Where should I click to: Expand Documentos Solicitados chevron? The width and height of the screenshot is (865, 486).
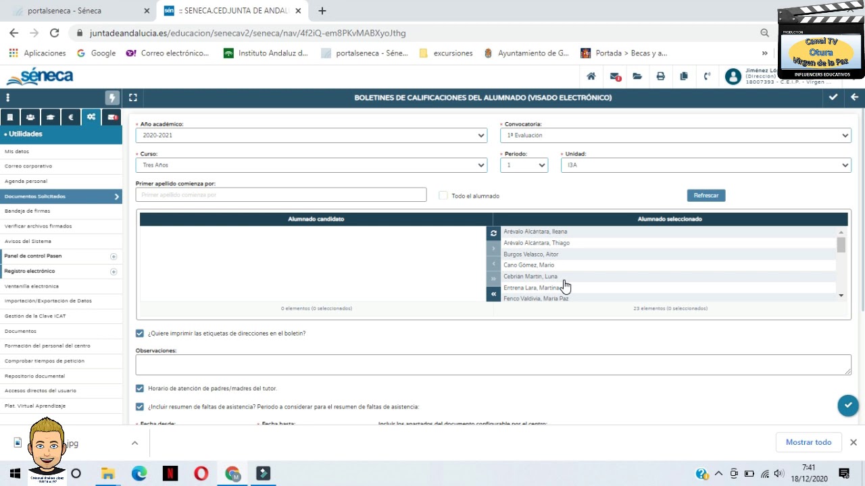click(x=116, y=196)
